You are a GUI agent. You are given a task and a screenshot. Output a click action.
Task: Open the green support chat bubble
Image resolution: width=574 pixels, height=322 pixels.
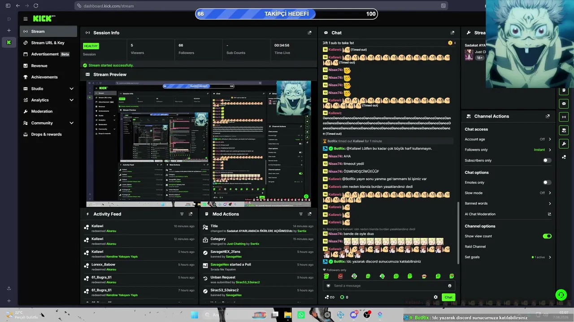tap(561, 295)
